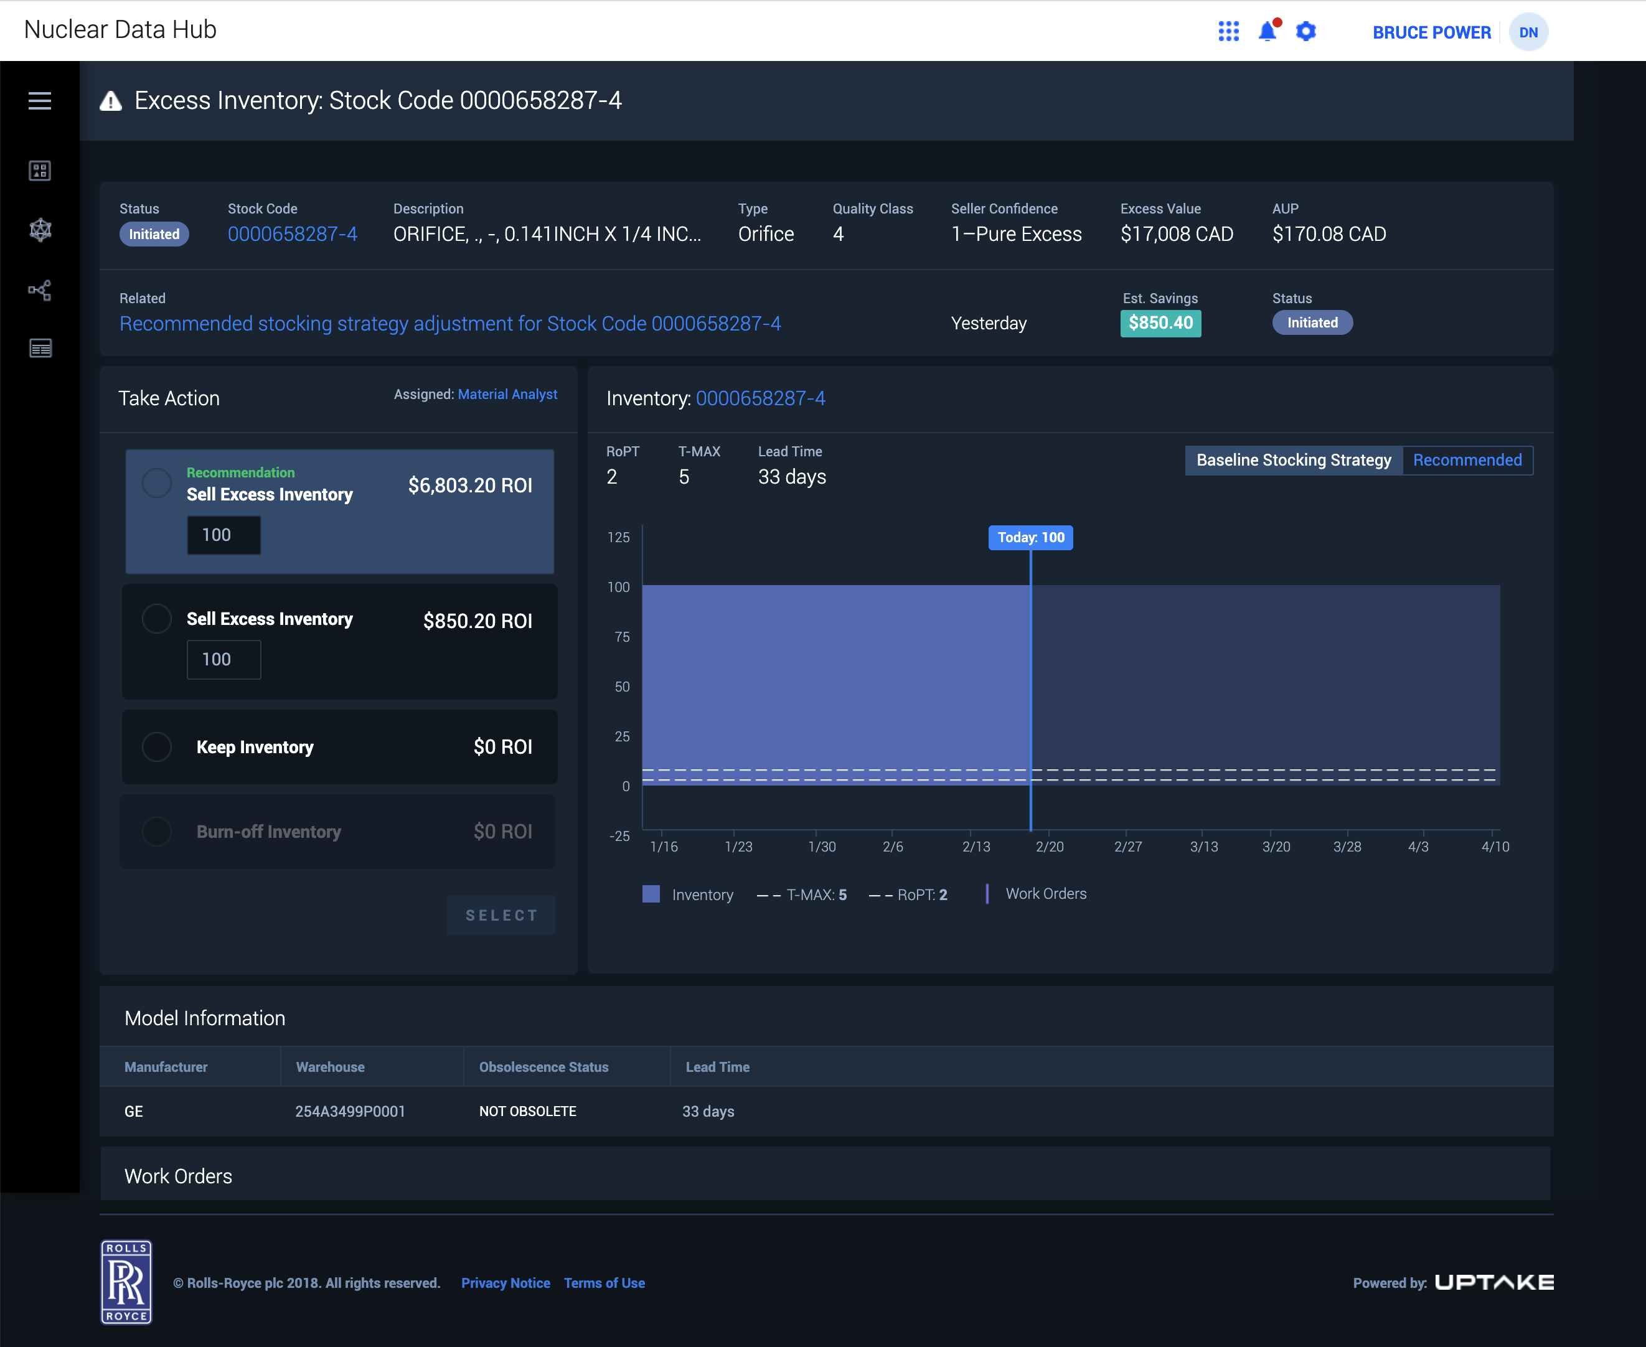Screen dimensions: 1646x1347
Task: Open the hamburger navigation menu
Action: pyautogui.click(x=40, y=101)
